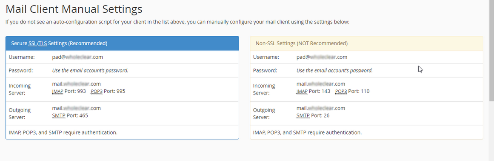Click the incoming mail server hostname in the Secure panel

click(76, 84)
